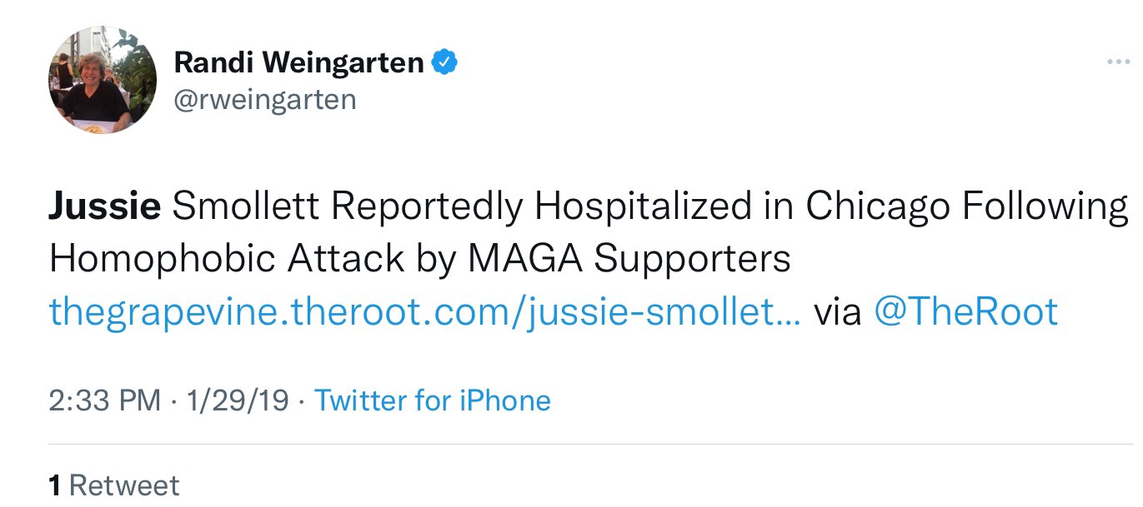
Task: Open the three-dot more options menu
Action: (x=1118, y=62)
